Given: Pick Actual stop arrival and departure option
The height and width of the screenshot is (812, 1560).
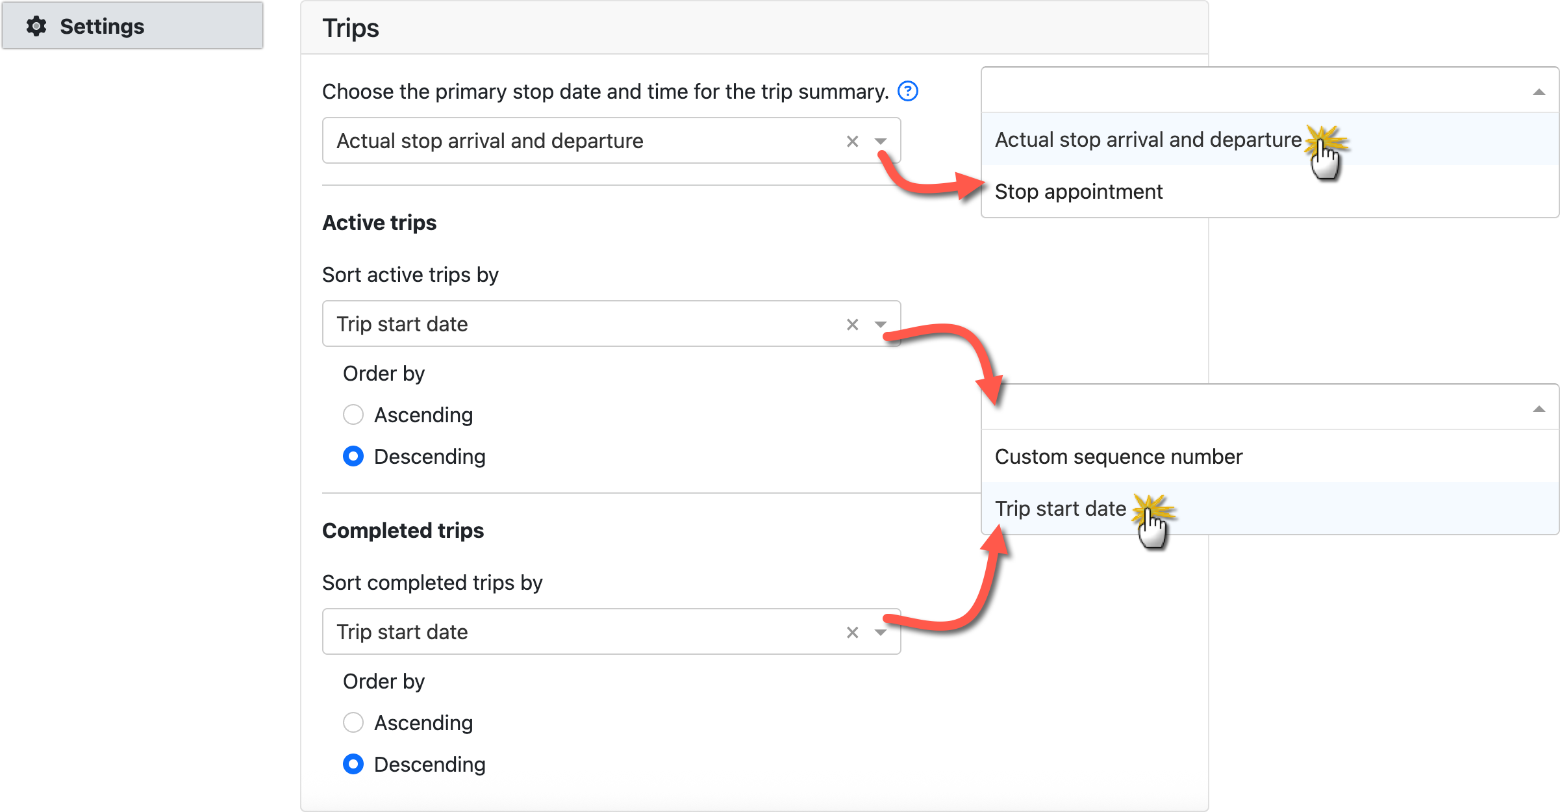Looking at the screenshot, I should [x=1148, y=140].
